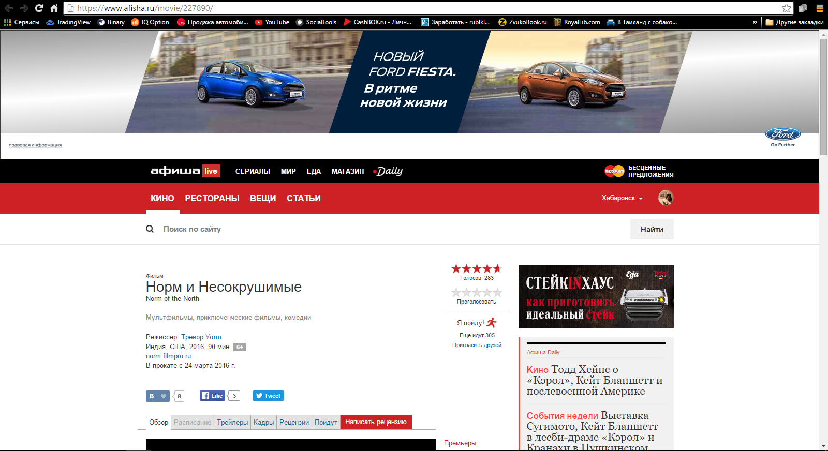Open the user profile avatar
Screen dimensions: 828x451
click(x=666, y=198)
